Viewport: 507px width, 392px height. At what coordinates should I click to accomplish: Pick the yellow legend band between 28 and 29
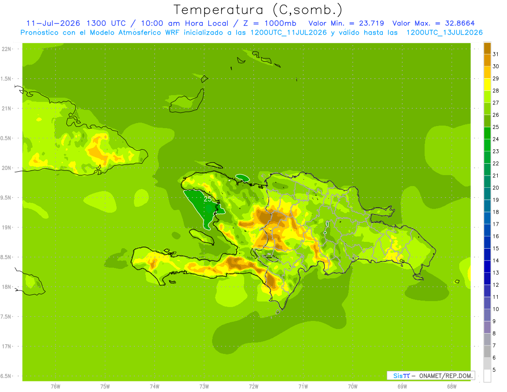pos(487,85)
